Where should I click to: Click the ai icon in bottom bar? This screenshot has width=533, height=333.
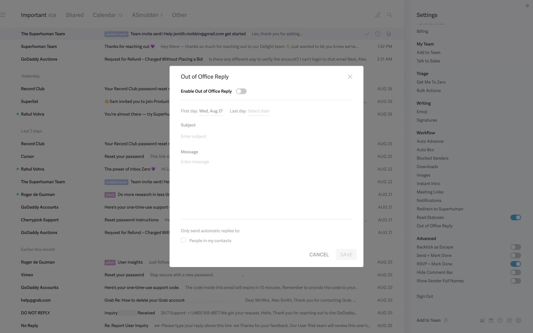482,320
